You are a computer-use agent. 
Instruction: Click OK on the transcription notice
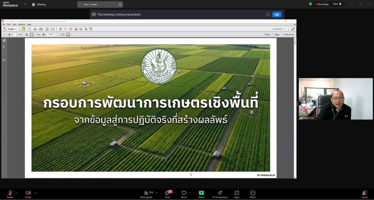pyautogui.click(x=276, y=15)
